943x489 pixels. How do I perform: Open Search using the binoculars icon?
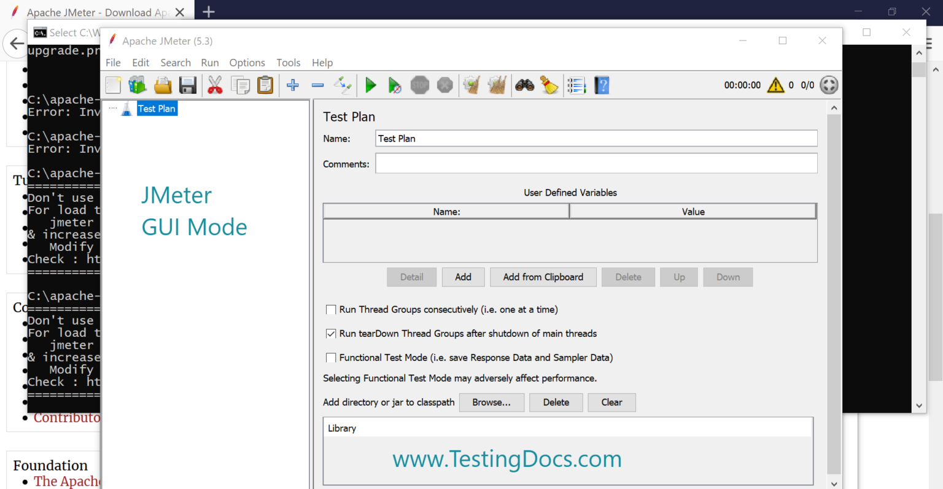point(524,85)
